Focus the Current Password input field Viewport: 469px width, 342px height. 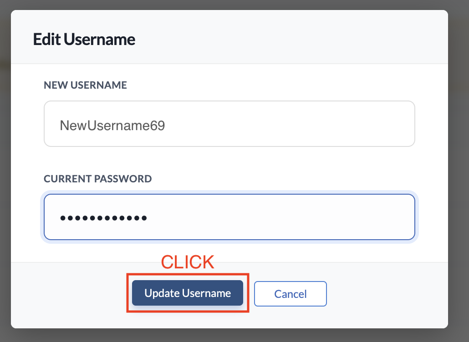click(x=273, y=217)
